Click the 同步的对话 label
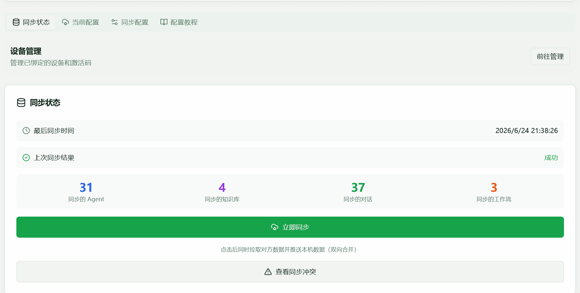 [358, 199]
